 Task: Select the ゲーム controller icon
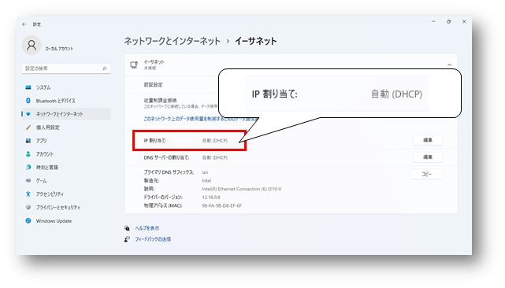pyautogui.click(x=28, y=181)
